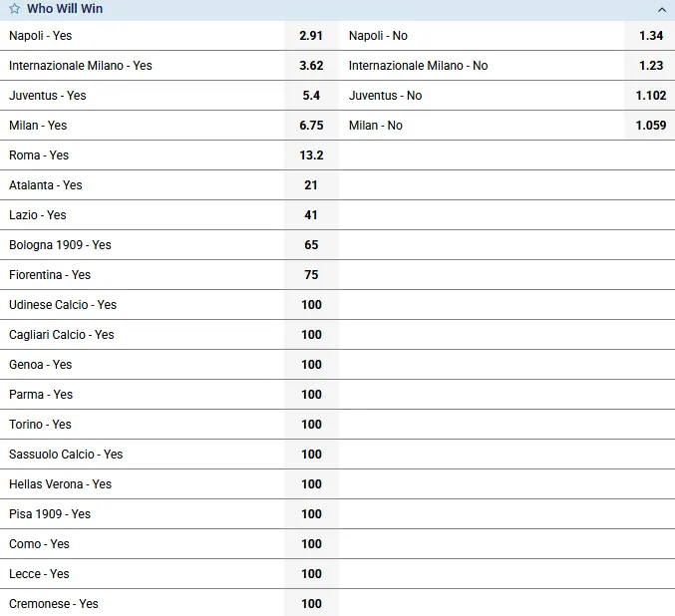The width and height of the screenshot is (675, 616).
Task: Select Fiorentina - Yes odds 75
Action: tap(311, 275)
